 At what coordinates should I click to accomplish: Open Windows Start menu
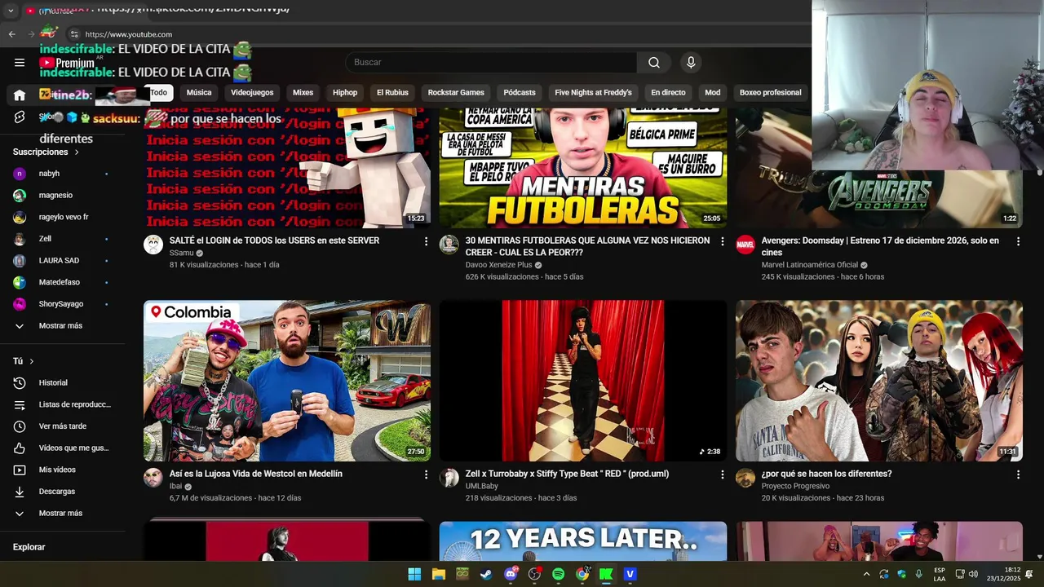pos(414,574)
